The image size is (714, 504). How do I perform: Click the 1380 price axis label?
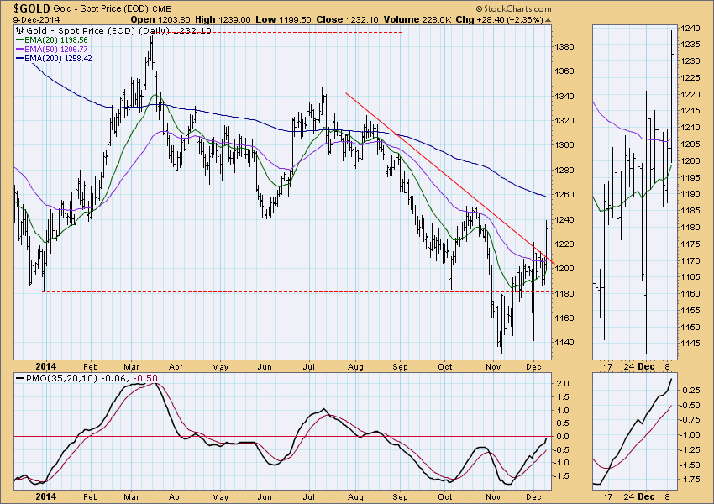point(569,46)
